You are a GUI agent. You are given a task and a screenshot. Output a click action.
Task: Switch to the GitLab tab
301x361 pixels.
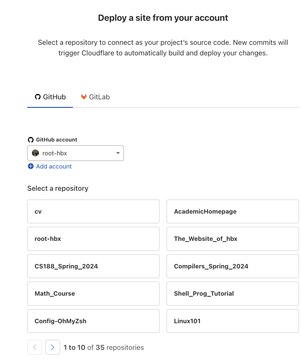pos(95,97)
